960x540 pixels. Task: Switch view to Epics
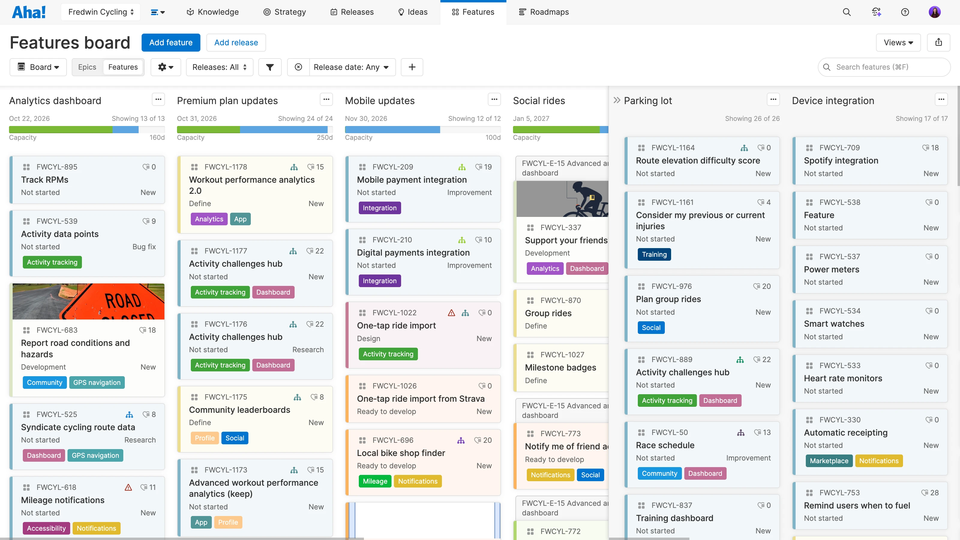(x=87, y=67)
